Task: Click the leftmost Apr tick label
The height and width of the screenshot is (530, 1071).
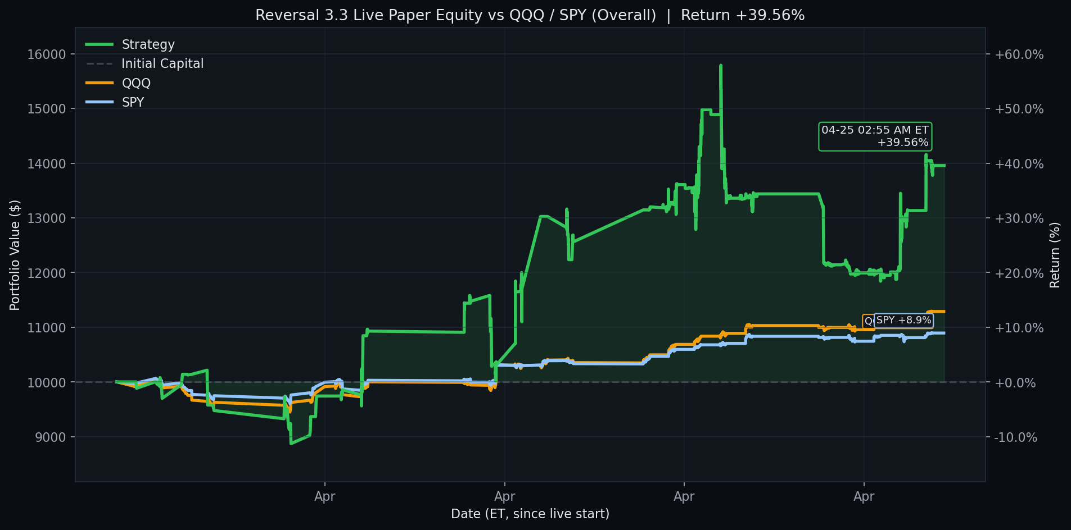Action: point(324,496)
